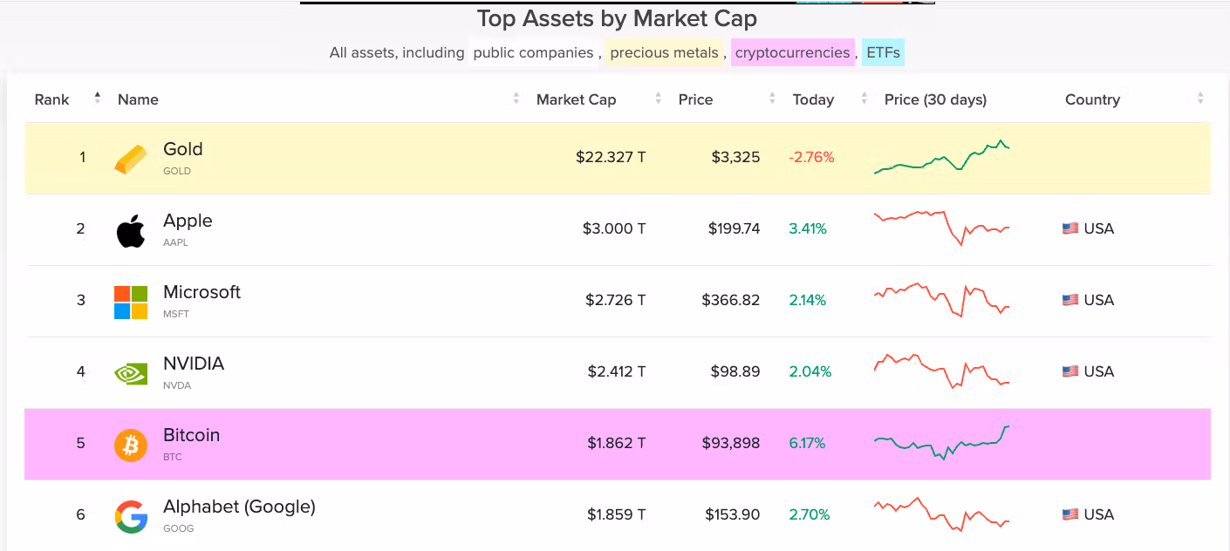Open the Country column sort control
Viewport: 1230px width, 551px height.
1199,99
